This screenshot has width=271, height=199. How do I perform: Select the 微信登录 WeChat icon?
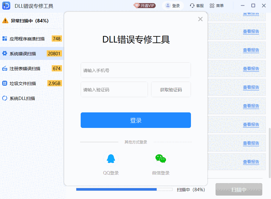click(161, 158)
